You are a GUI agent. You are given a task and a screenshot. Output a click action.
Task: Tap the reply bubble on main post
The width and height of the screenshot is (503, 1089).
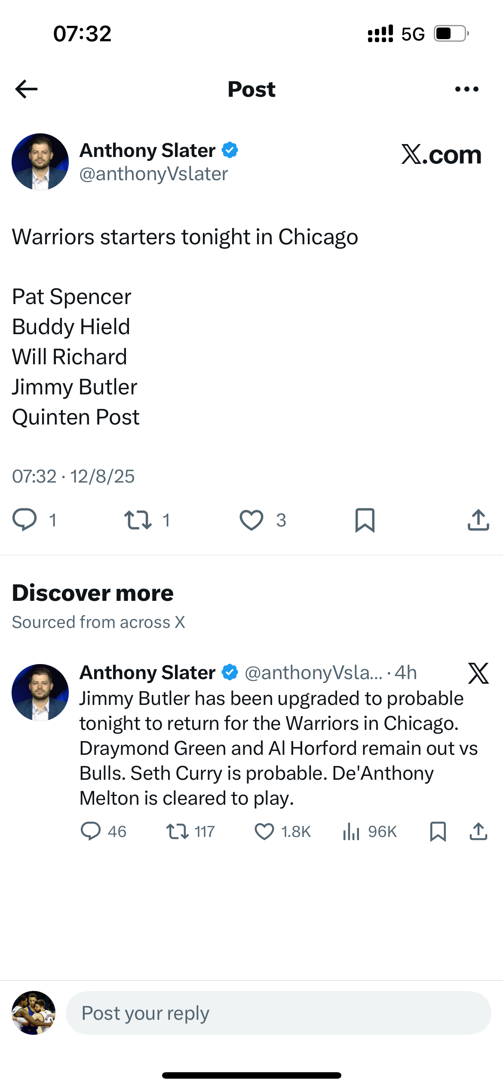(25, 520)
